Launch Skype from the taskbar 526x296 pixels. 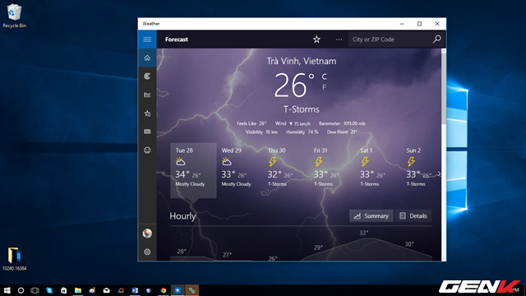pyautogui.click(x=49, y=290)
